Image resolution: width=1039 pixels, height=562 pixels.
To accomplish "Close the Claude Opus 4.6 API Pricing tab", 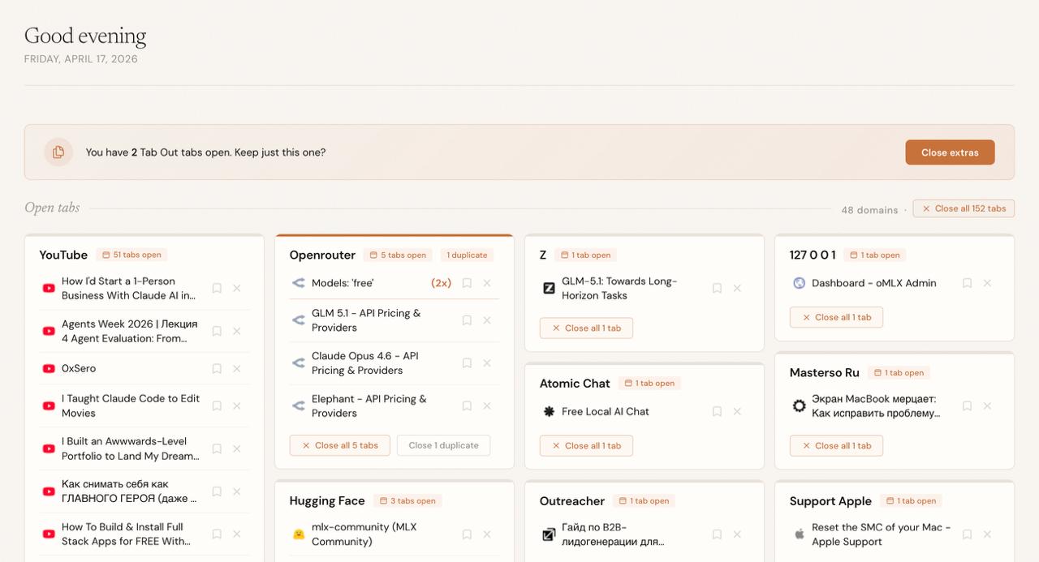I will [x=487, y=363].
